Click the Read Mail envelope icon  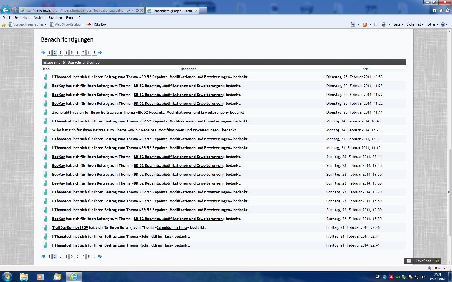point(376,24)
